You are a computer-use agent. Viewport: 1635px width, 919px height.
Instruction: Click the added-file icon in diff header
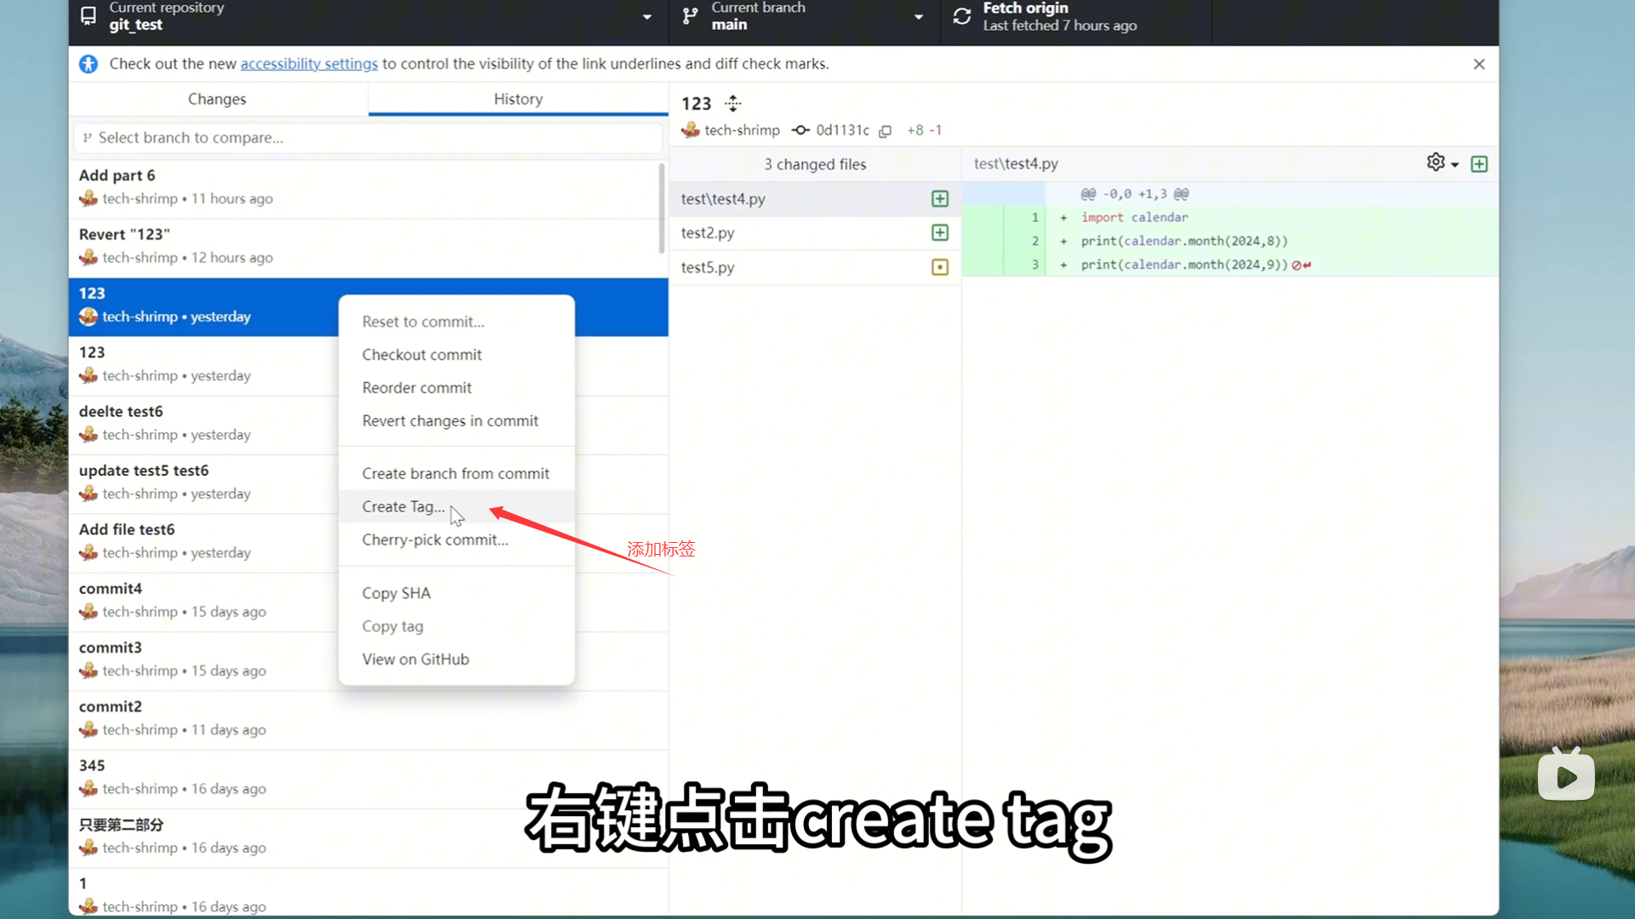click(1479, 164)
